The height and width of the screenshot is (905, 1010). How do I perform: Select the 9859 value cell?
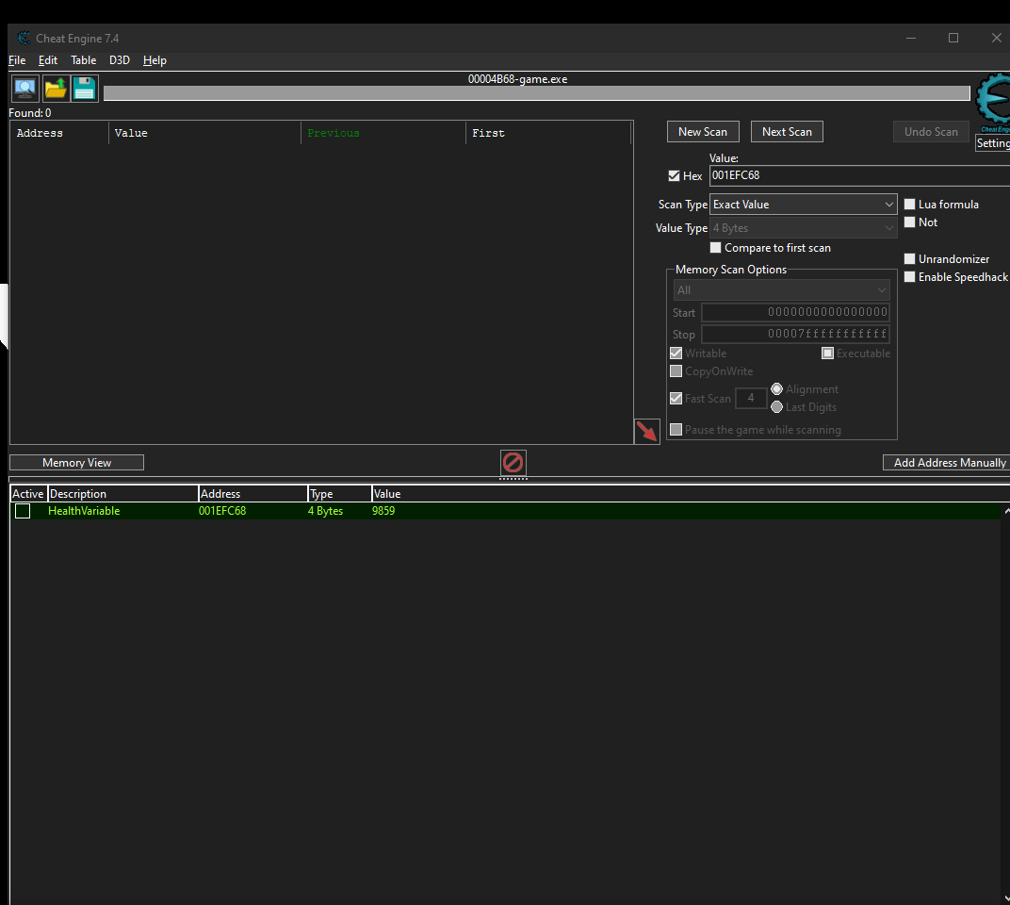pyautogui.click(x=383, y=511)
